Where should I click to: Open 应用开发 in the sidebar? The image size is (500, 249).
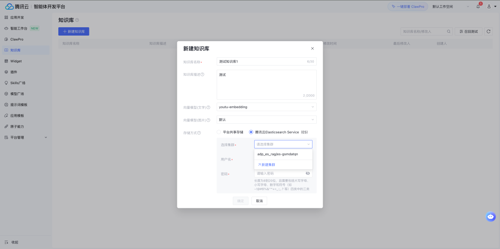click(x=25, y=18)
